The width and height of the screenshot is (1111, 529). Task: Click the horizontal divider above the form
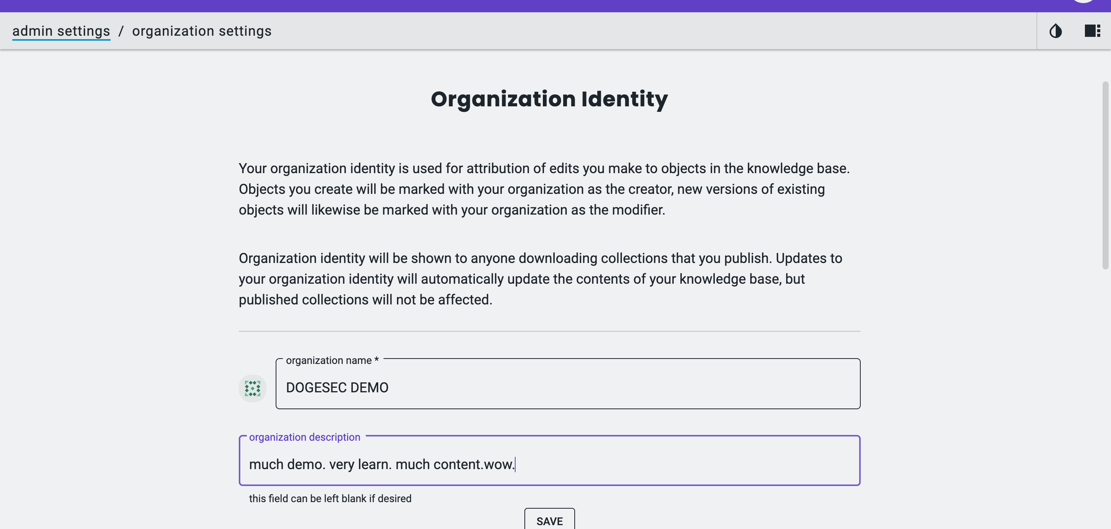[549, 331]
